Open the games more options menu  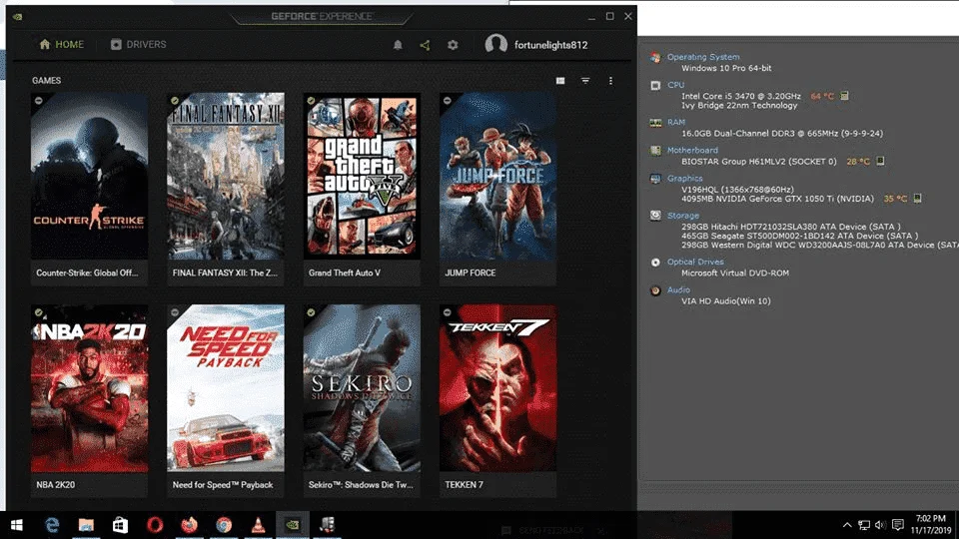pos(610,81)
